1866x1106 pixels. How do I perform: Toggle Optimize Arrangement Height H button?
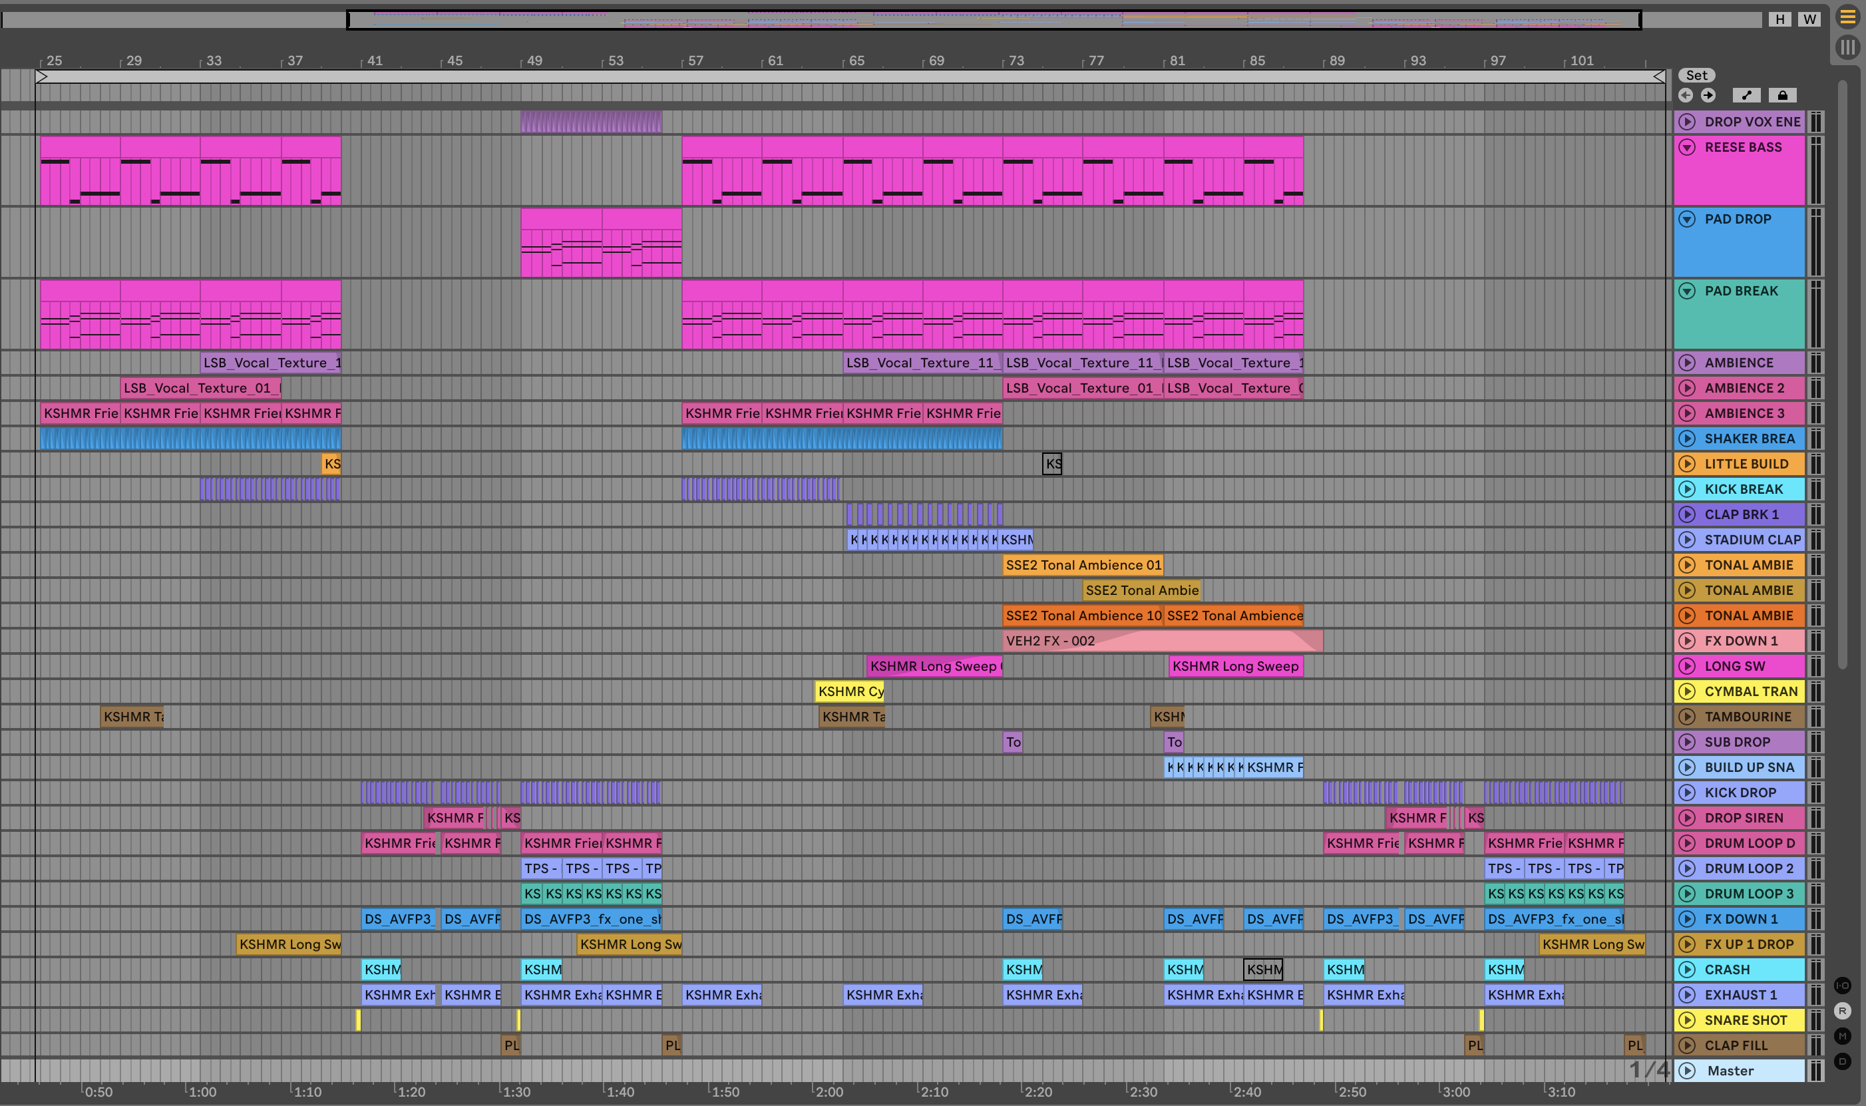(x=1779, y=19)
